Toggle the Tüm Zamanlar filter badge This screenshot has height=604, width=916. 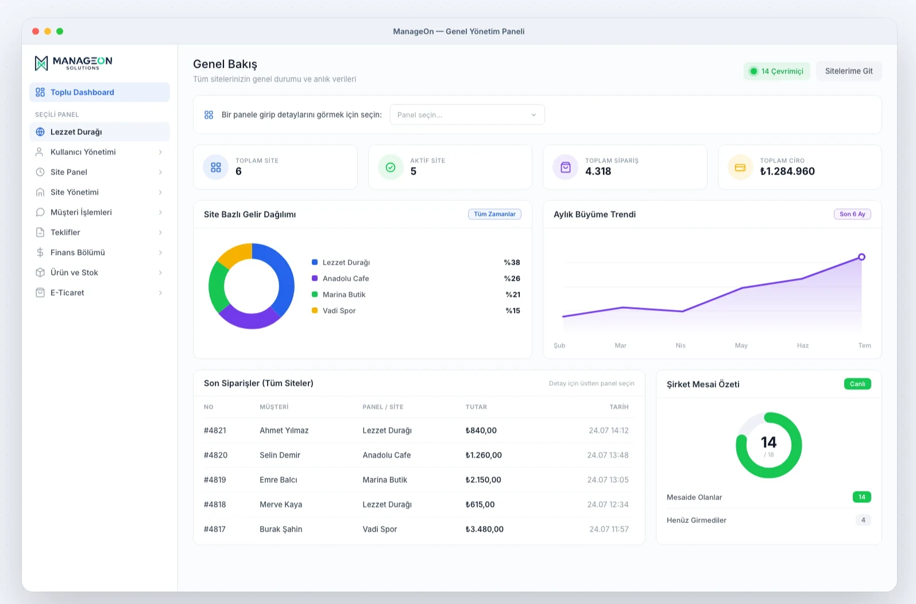click(x=494, y=214)
